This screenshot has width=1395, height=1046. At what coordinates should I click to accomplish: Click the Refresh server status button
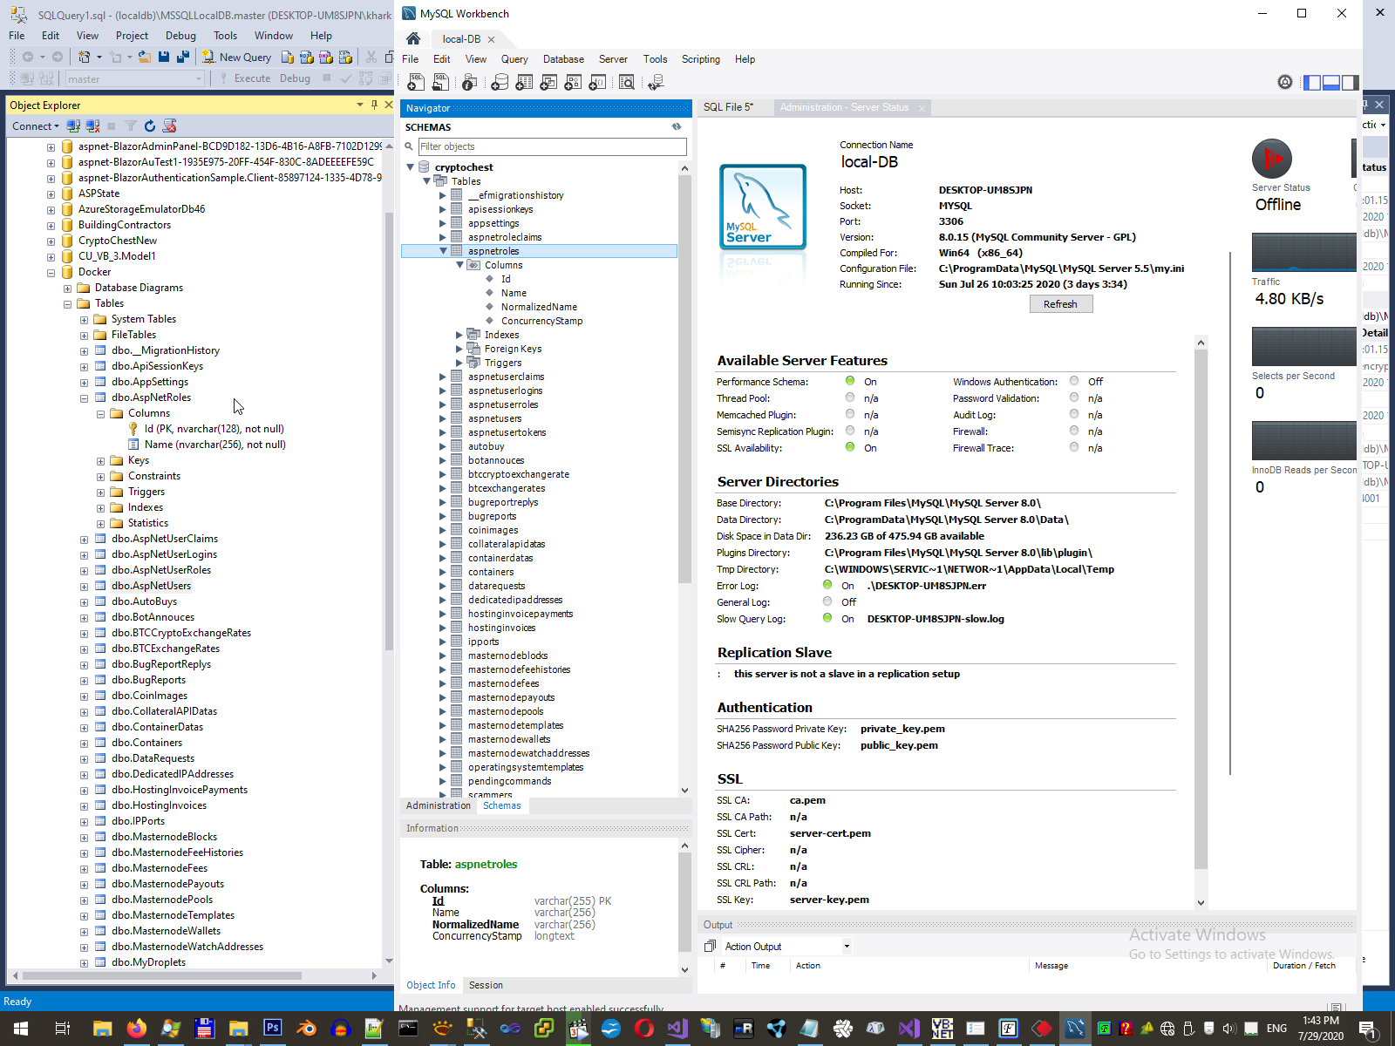[x=1060, y=304]
